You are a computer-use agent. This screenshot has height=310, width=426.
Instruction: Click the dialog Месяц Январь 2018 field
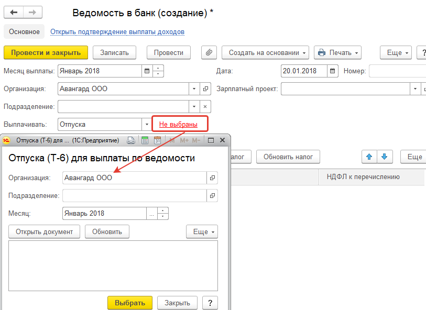[x=105, y=214]
